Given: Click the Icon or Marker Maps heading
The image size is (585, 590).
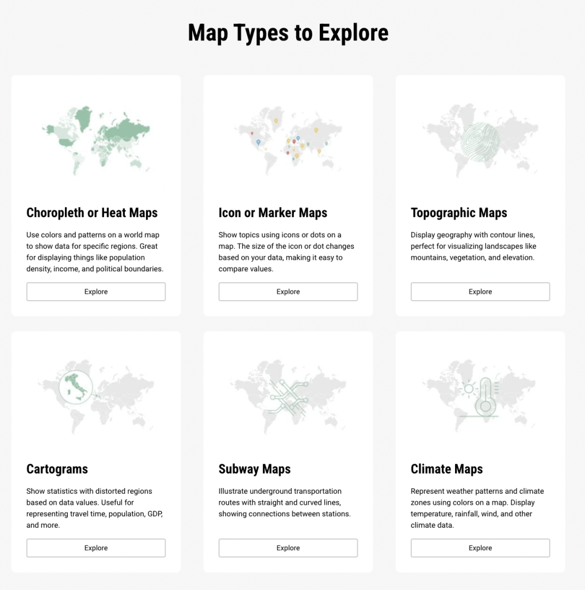Looking at the screenshot, I should (x=273, y=213).
